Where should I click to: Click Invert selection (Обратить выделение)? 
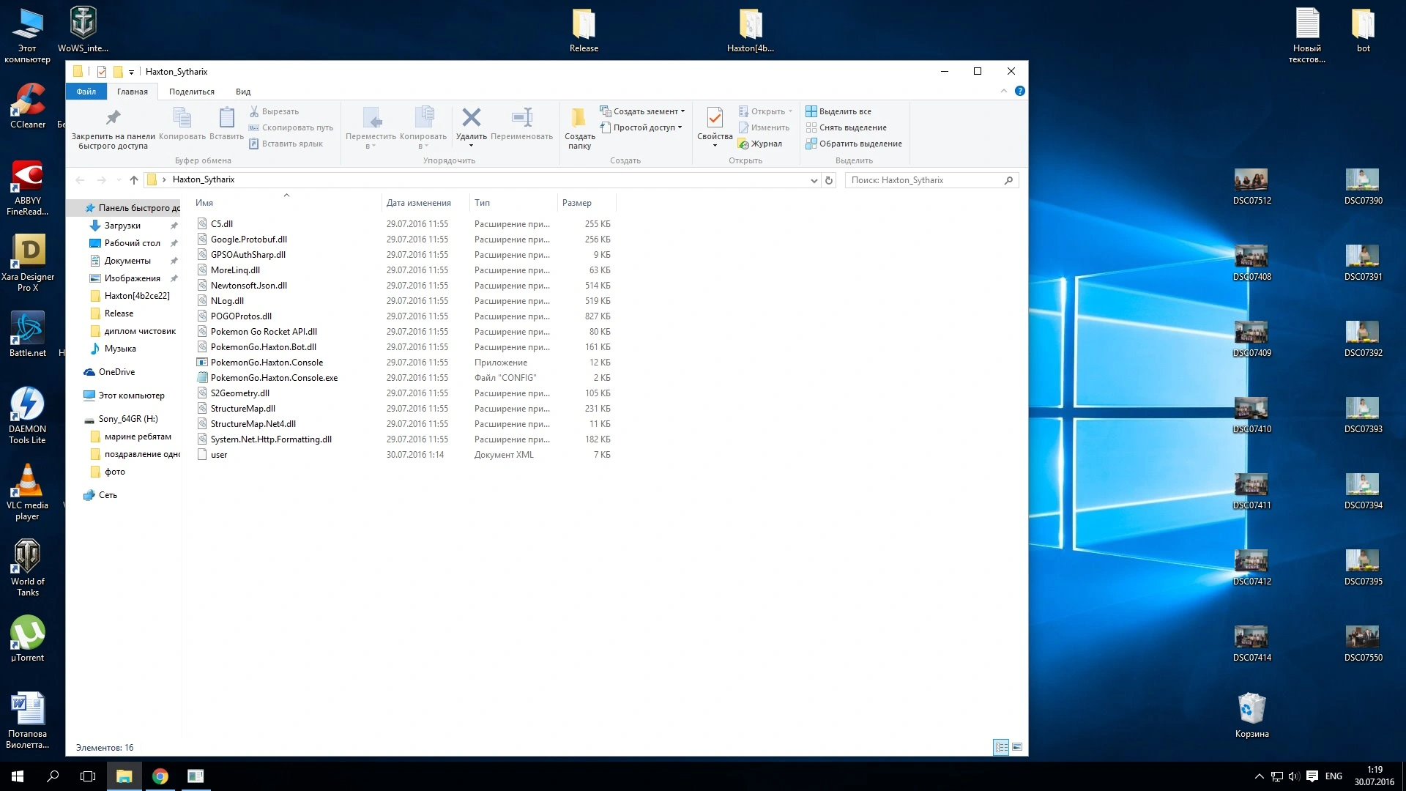[x=854, y=144]
